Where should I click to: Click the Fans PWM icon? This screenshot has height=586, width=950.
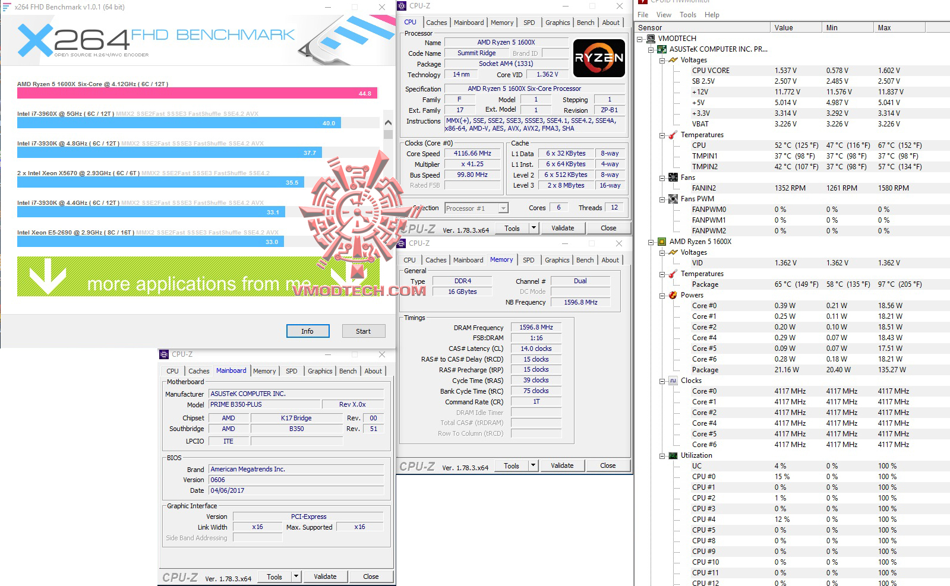[x=673, y=199]
